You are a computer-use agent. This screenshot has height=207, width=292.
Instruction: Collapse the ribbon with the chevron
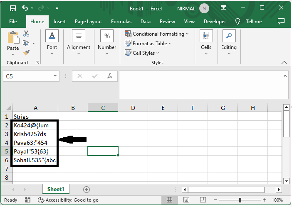[284, 63]
